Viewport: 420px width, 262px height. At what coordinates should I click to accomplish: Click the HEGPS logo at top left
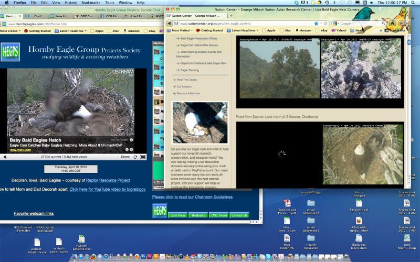pyautogui.click(x=10, y=52)
